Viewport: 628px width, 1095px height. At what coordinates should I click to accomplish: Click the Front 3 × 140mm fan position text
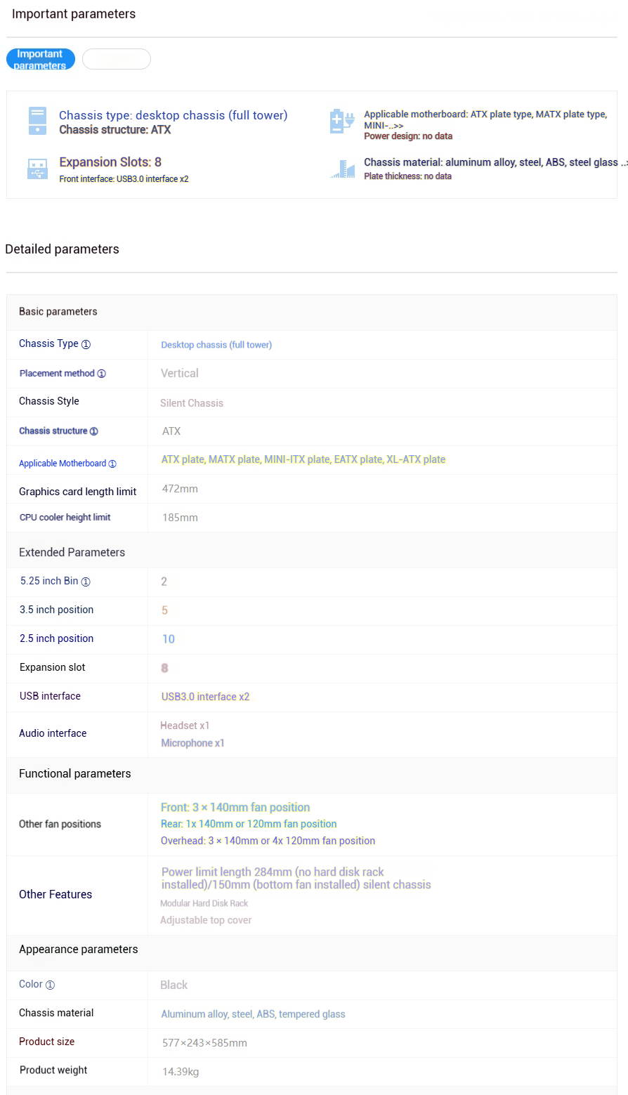click(235, 808)
